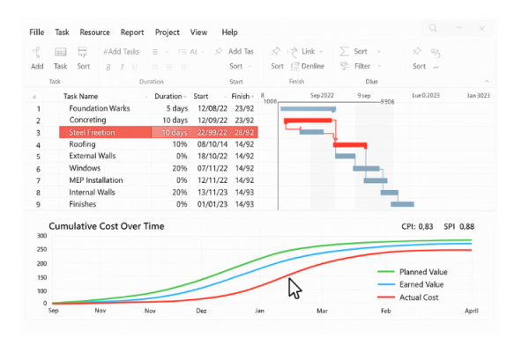Toggle italic formatting in Duration group
This screenshot has width=529, height=352.
pos(121,66)
